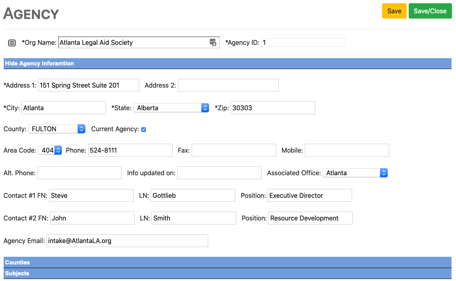Click the Agency Email input field

click(x=127, y=241)
